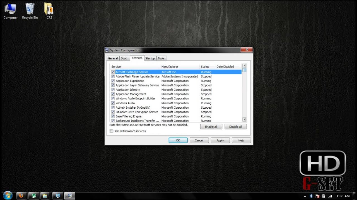Sort by Status column header
This screenshot has height=200, width=357.
(207, 67)
